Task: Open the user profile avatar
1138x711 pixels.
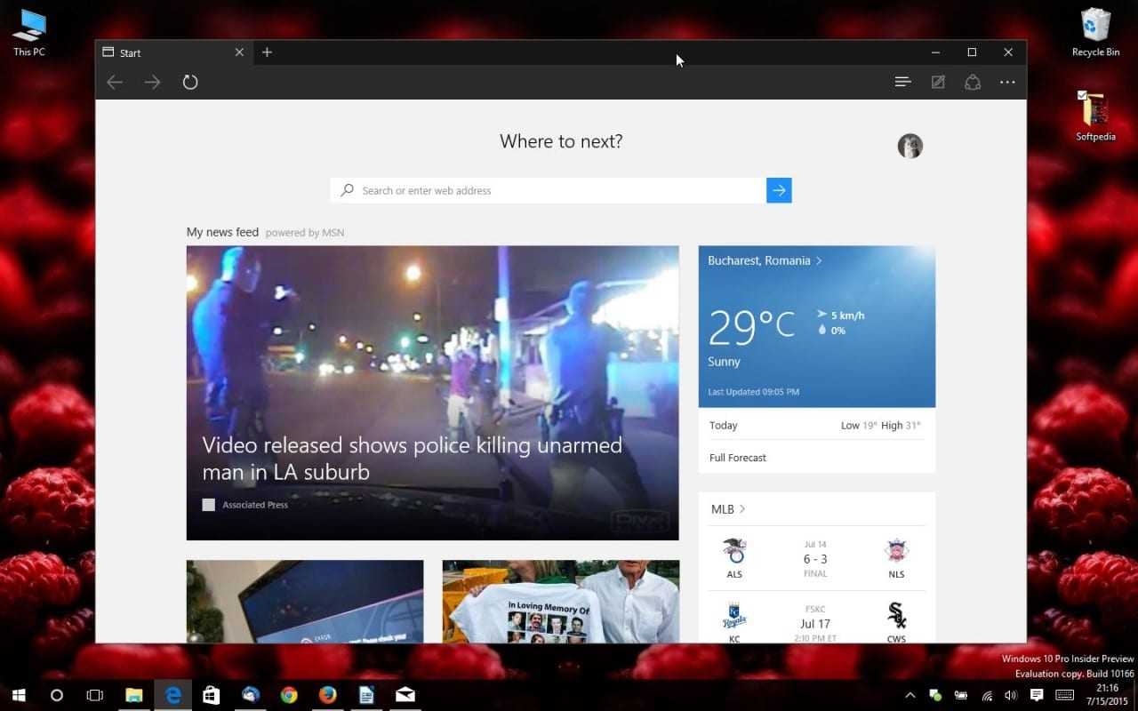Action: tap(910, 146)
